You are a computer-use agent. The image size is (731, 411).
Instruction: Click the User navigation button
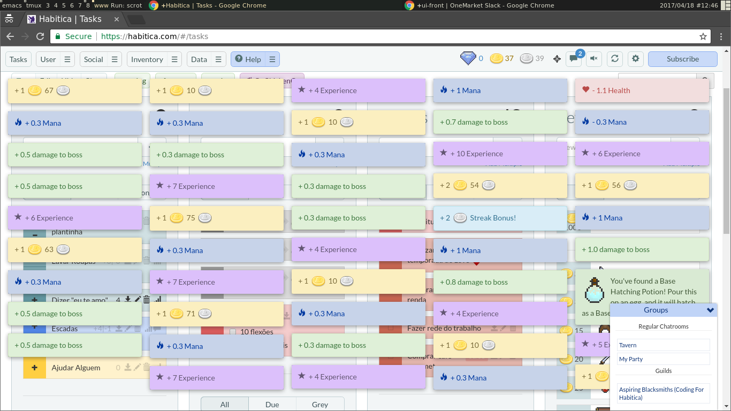pyautogui.click(x=48, y=59)
